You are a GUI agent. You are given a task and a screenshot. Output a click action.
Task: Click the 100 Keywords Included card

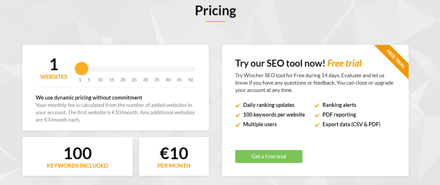(77, 157)
